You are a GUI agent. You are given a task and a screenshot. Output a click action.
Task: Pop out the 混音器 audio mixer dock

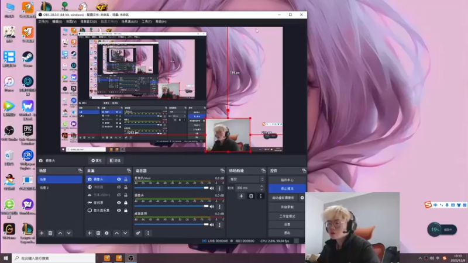coord(222,171)
